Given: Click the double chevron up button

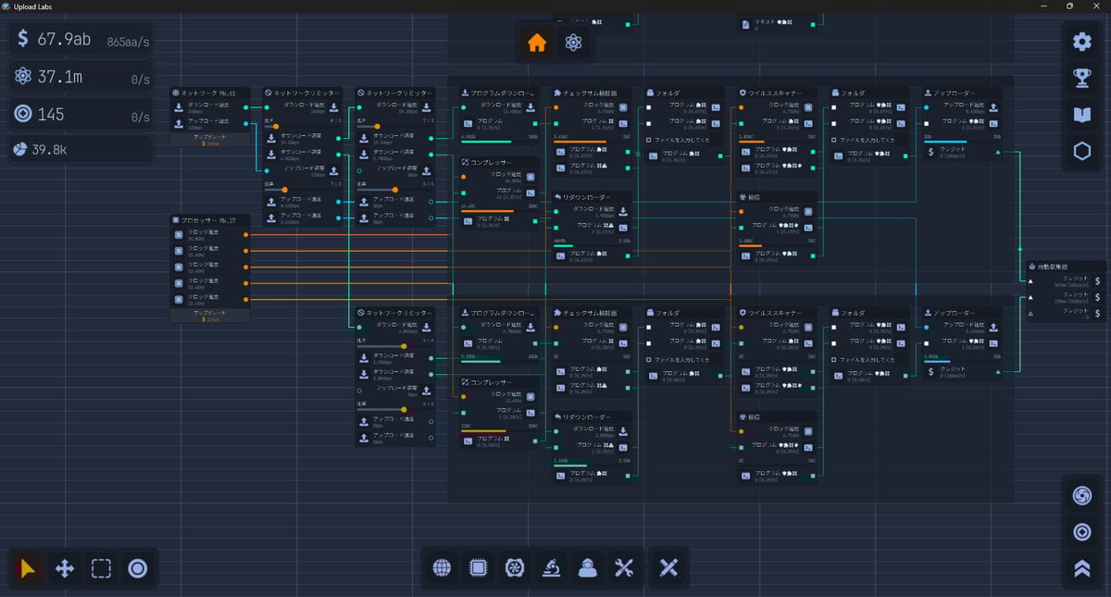Looking at the screenshot, I should pos(1081,569).
